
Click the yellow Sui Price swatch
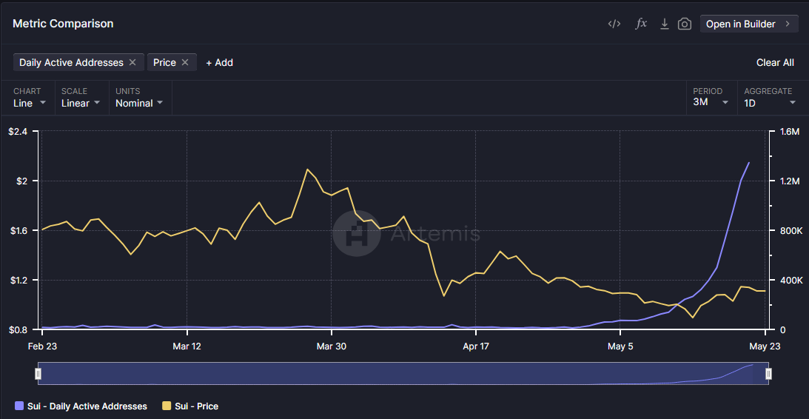(x=167, y=406)
